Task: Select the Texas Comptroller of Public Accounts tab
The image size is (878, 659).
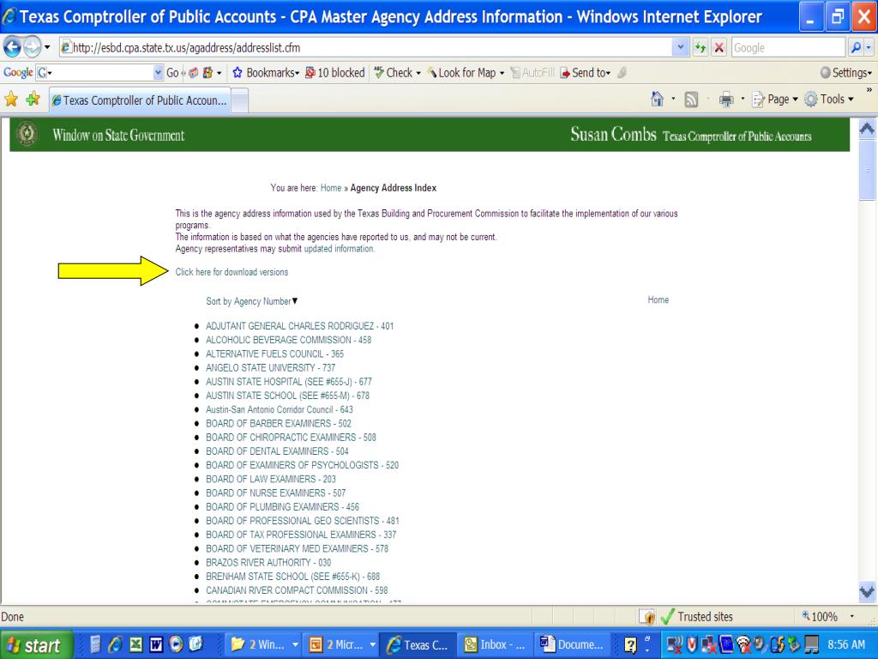Action: tap(140, 100)
